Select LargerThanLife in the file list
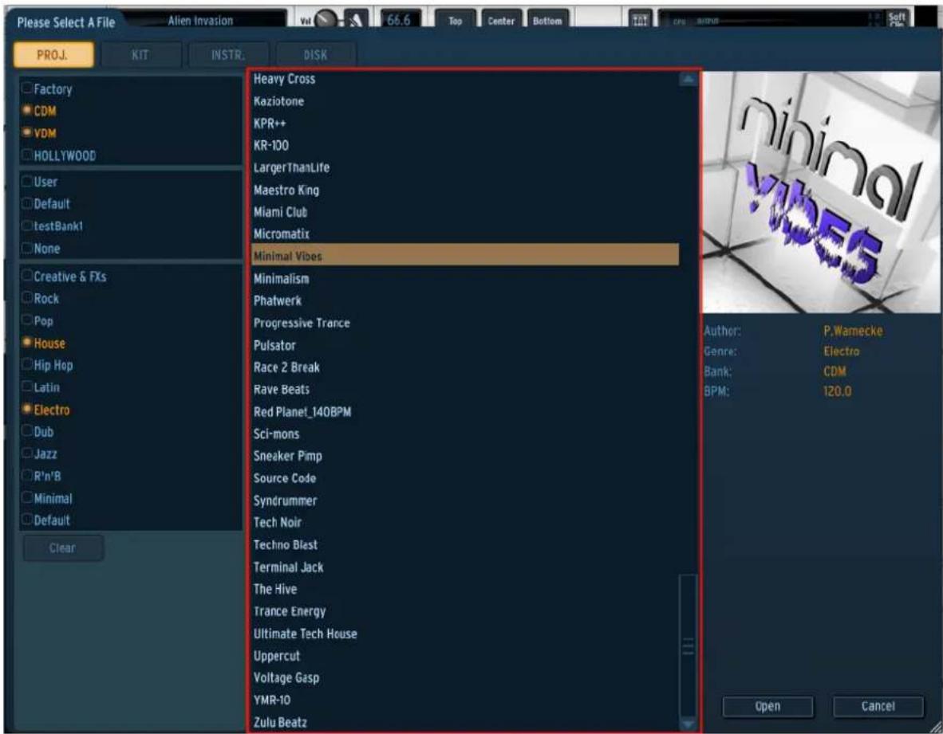Image resolution: width=943 pixels, height=734 pixels. [x=465, y=167]
